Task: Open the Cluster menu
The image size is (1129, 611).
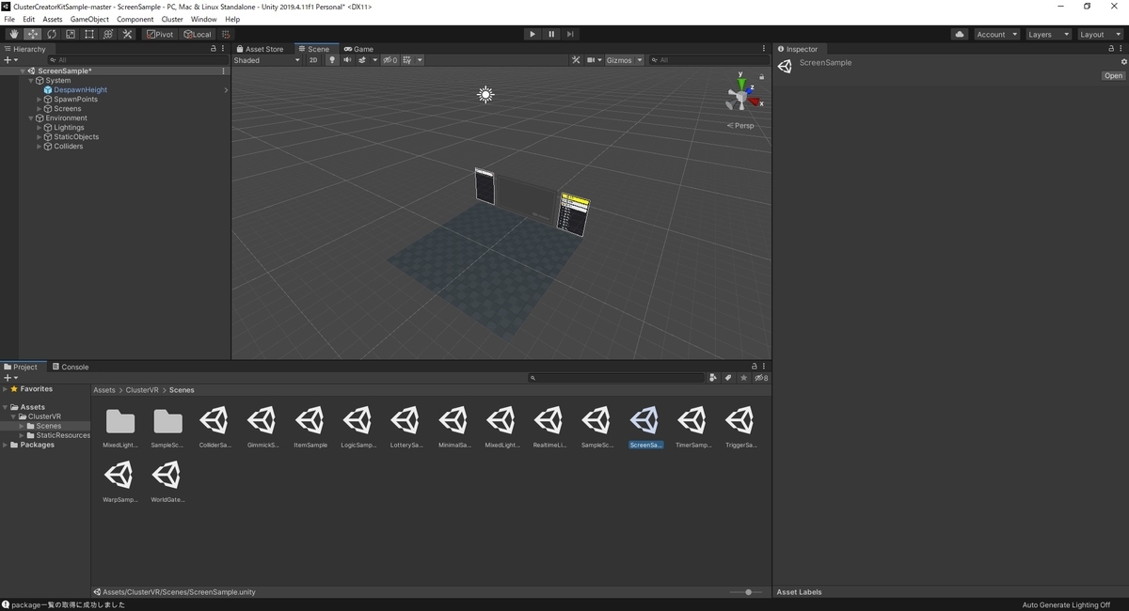Action: click(x=172, y=19)
